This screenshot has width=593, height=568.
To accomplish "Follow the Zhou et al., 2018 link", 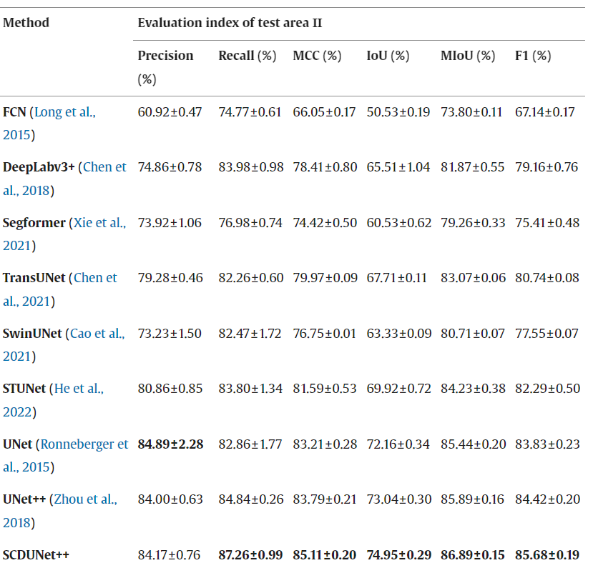I will coord(84,499).
